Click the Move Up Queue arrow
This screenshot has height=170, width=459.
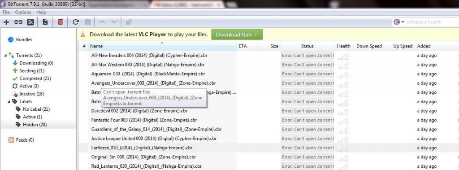102,22
